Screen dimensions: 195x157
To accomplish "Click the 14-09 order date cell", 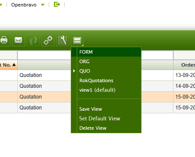I will [184, 86].
